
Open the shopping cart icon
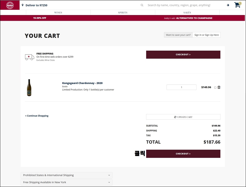click(x=238, y=5)
